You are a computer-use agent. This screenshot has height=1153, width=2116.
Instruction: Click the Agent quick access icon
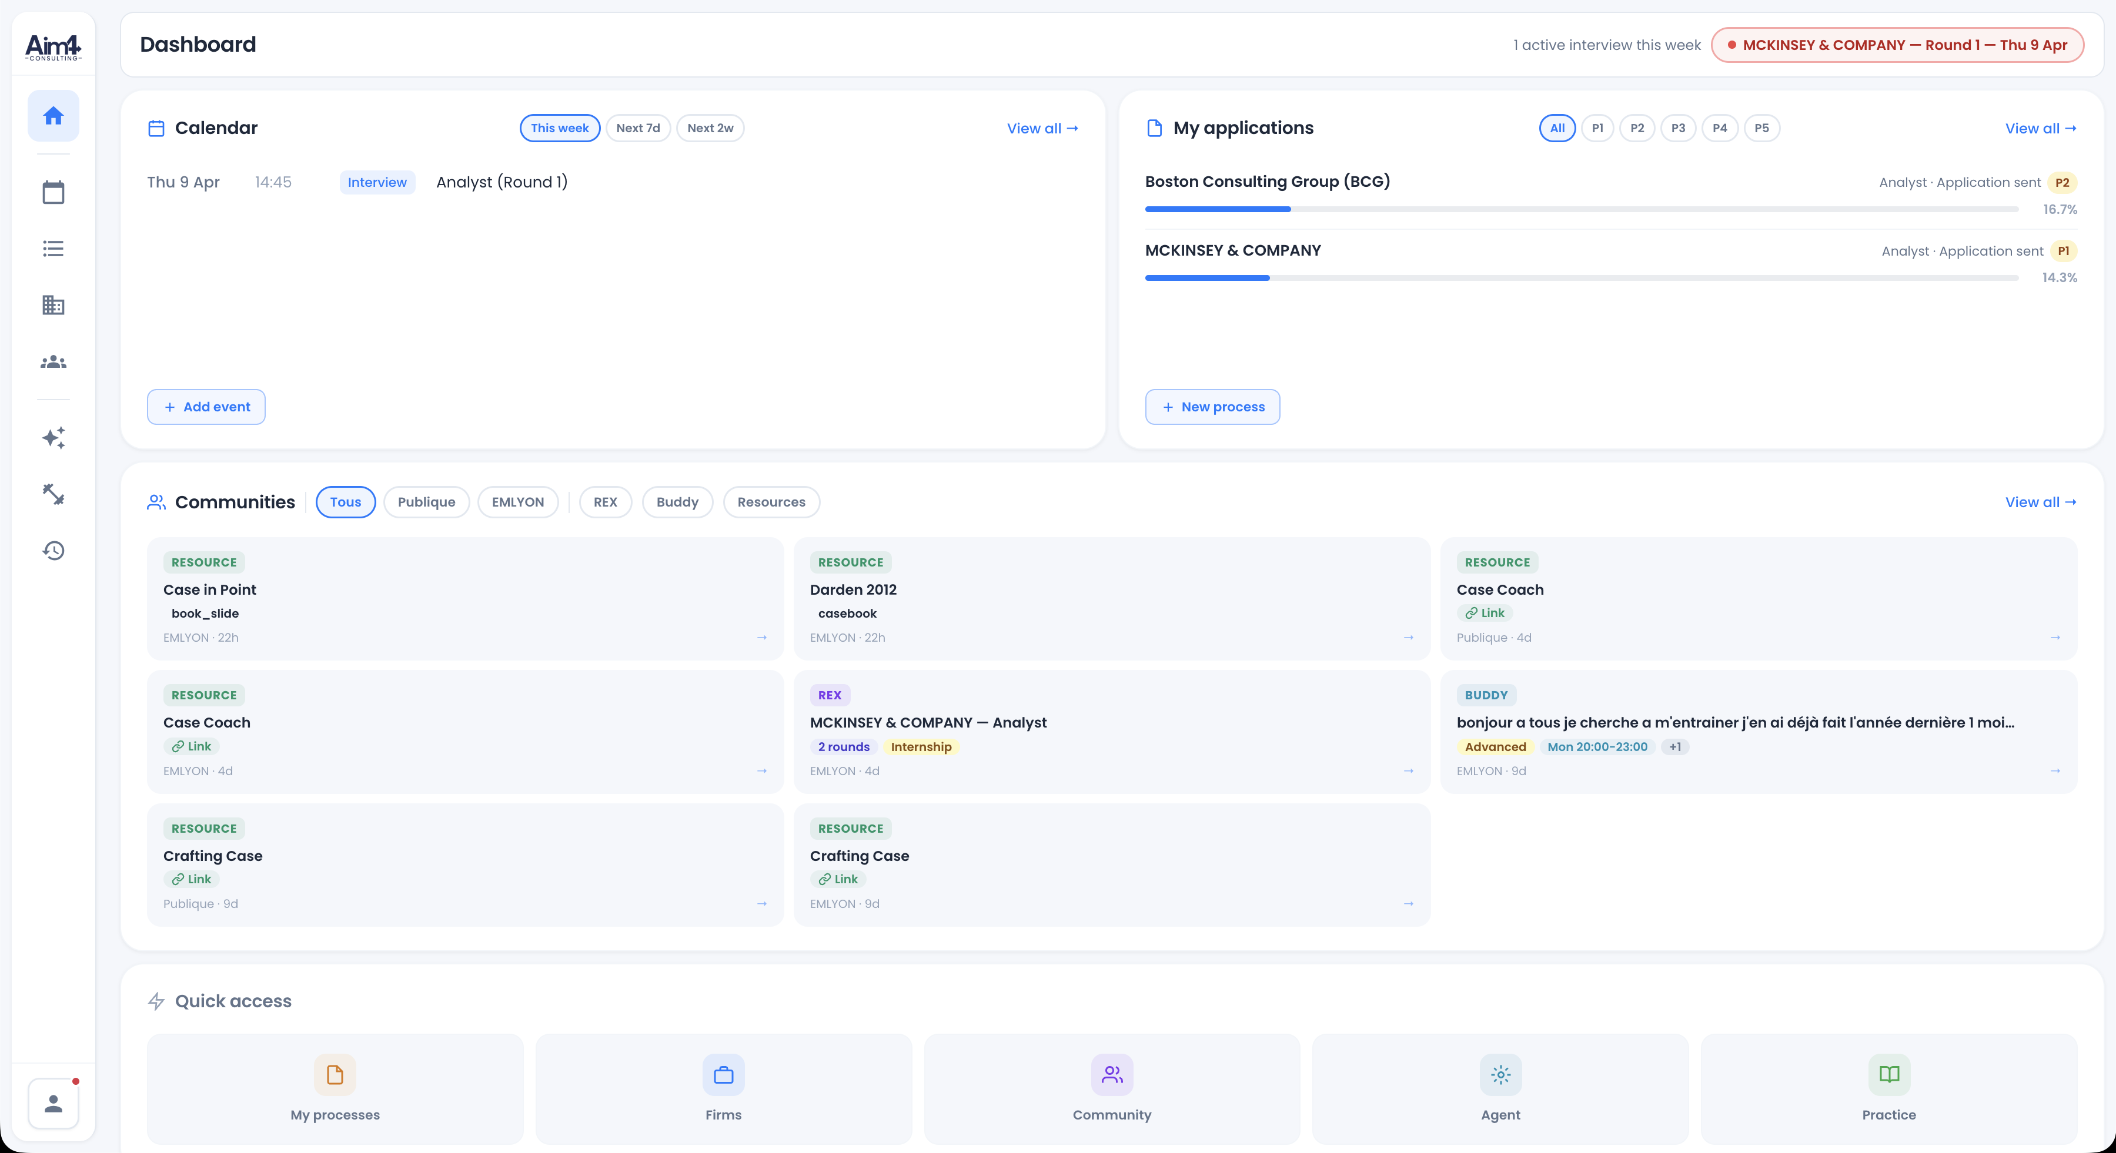pyautogui.click(x=1501, y=1075)
